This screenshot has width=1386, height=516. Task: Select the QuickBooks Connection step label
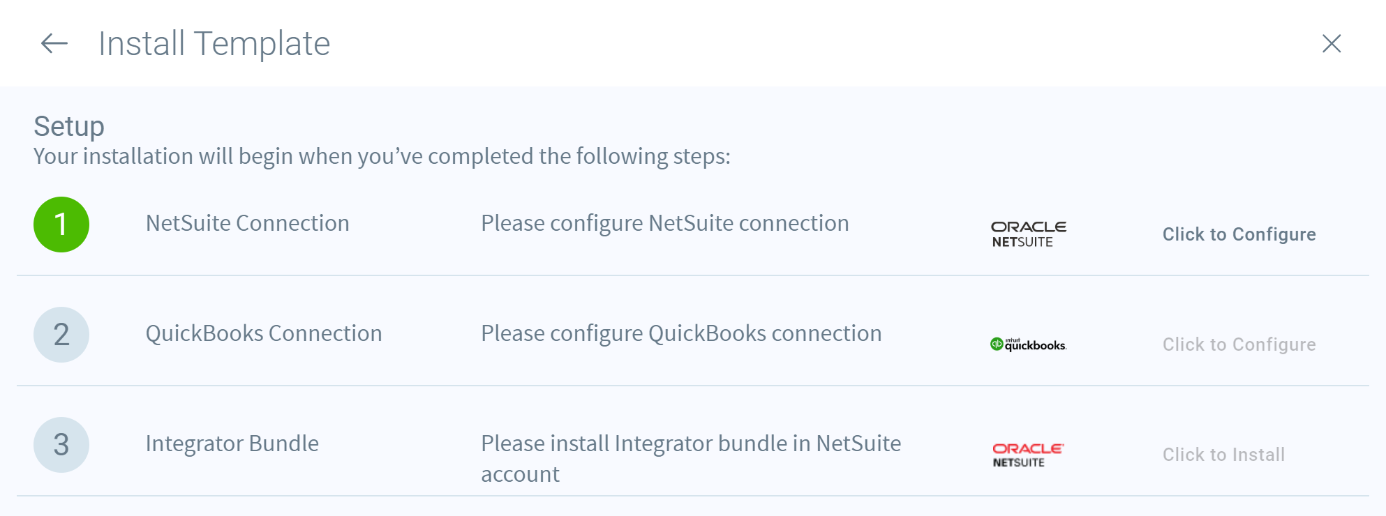pos(264,333)
